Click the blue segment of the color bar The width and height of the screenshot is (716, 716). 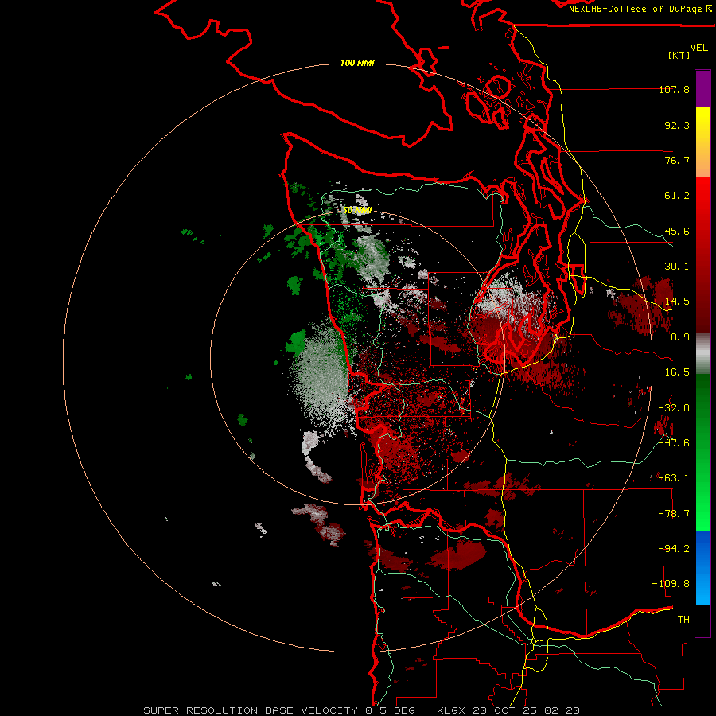pos(702,567)
